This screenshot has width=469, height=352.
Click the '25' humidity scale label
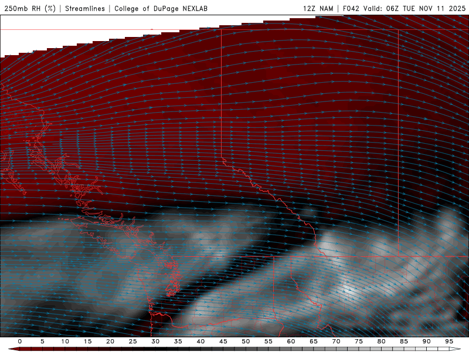[133, 341]
